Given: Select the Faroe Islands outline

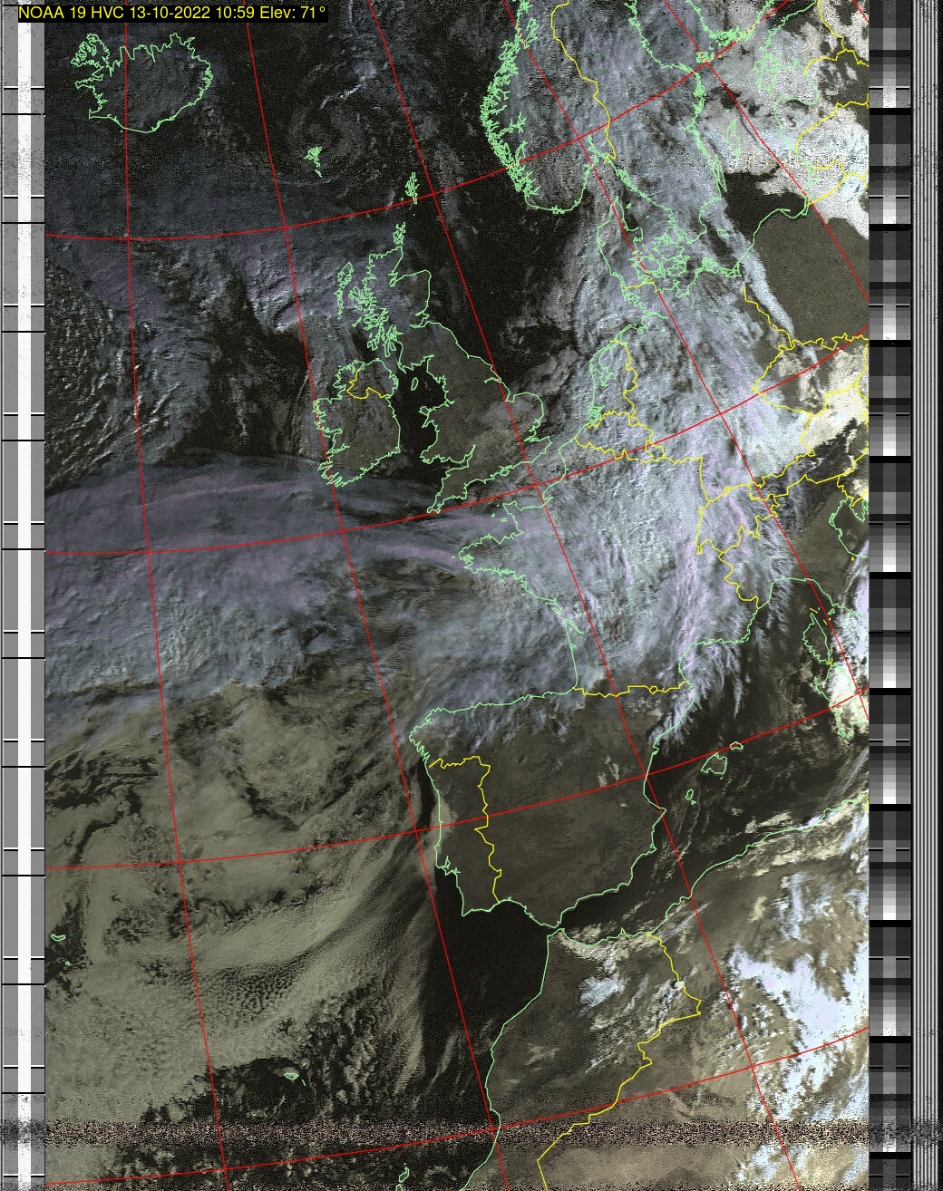Looking at the screenshot, I should [x=315, y=159].
